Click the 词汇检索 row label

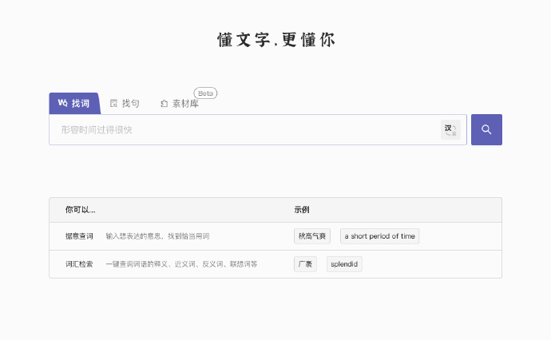pyautogui.click(x=79, y=264)
